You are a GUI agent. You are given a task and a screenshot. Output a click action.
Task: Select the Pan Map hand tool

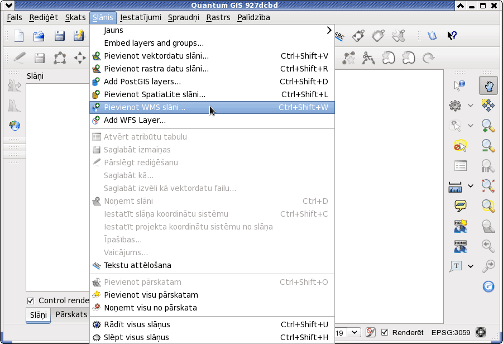point(488,85)
